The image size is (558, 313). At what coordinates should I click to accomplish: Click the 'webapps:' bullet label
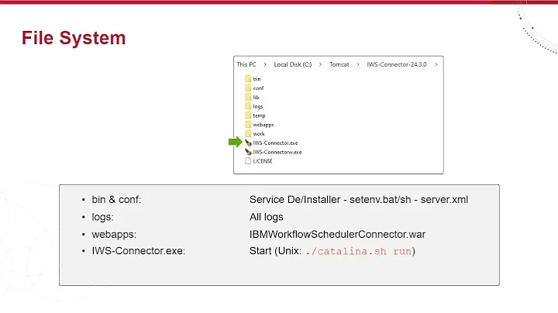(114, 235)
